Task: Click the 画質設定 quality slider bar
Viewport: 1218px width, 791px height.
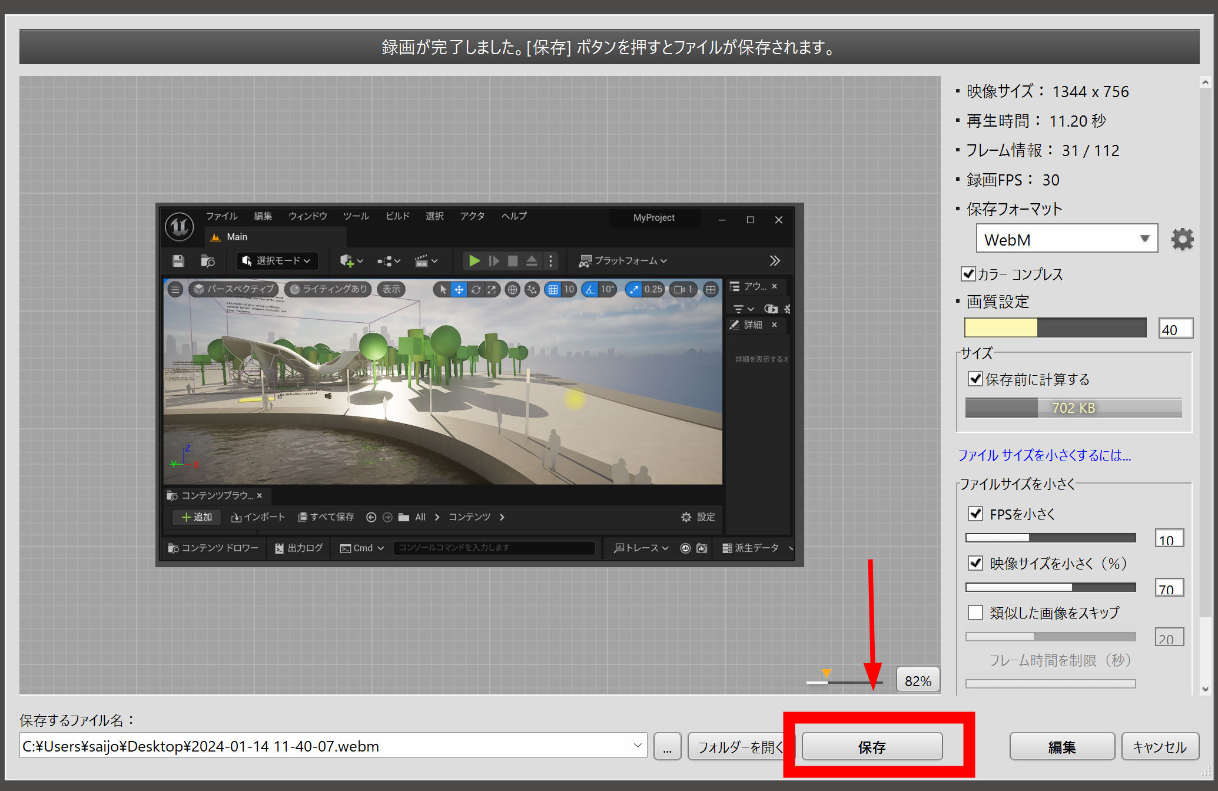Action: coord(1054,328)
